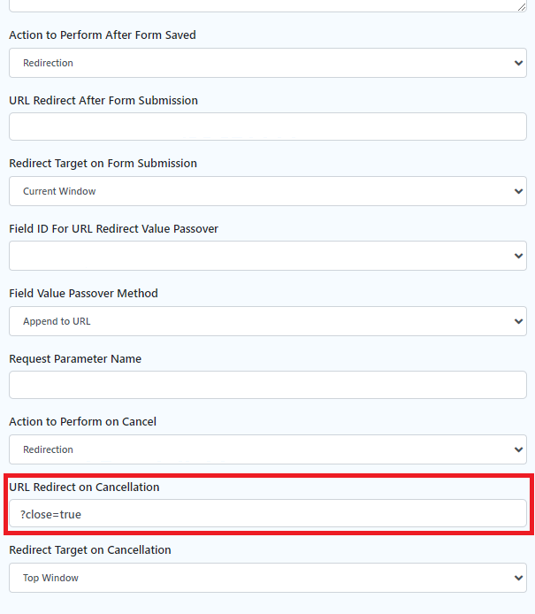Open the Action to Perform on Cancel dropdown

267,449
